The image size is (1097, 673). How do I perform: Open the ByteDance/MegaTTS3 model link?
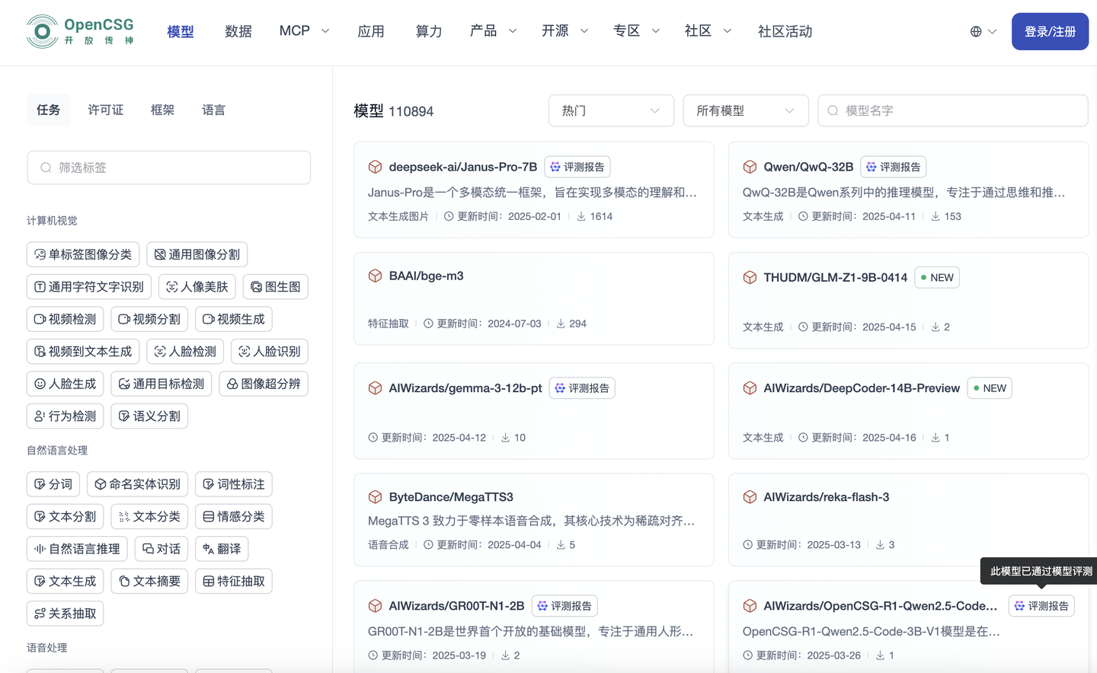click(x=452, y=496)
